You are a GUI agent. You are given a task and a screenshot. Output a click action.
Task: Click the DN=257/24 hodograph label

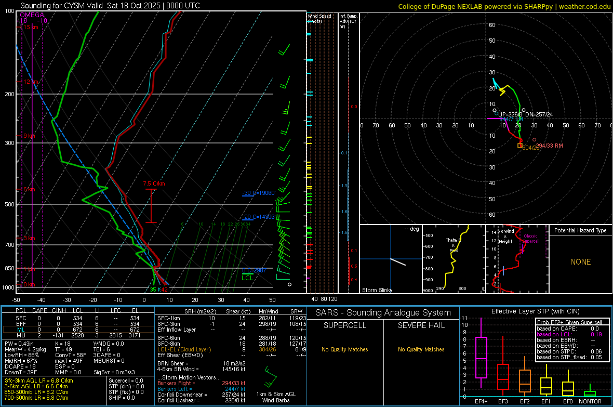click(x=539, y=115)
